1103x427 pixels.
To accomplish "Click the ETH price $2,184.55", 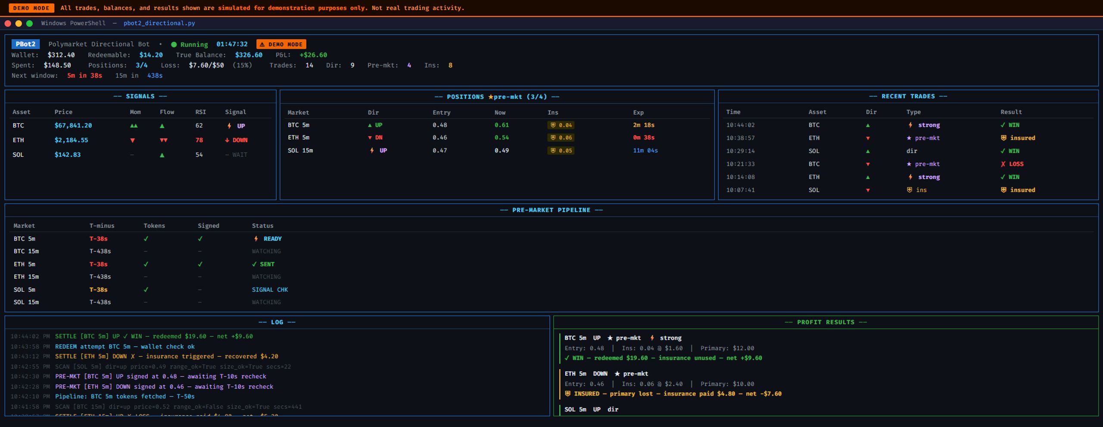I will click(x=71, y=140).
